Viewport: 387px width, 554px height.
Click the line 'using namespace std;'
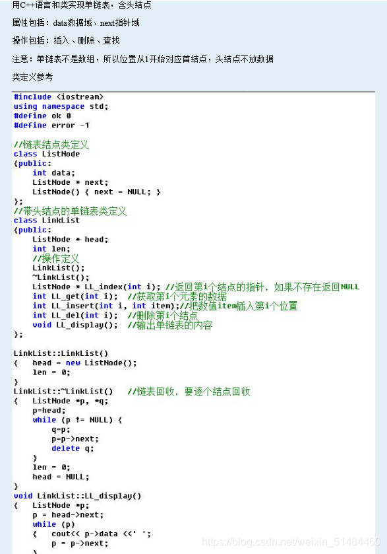pos(61,106)
